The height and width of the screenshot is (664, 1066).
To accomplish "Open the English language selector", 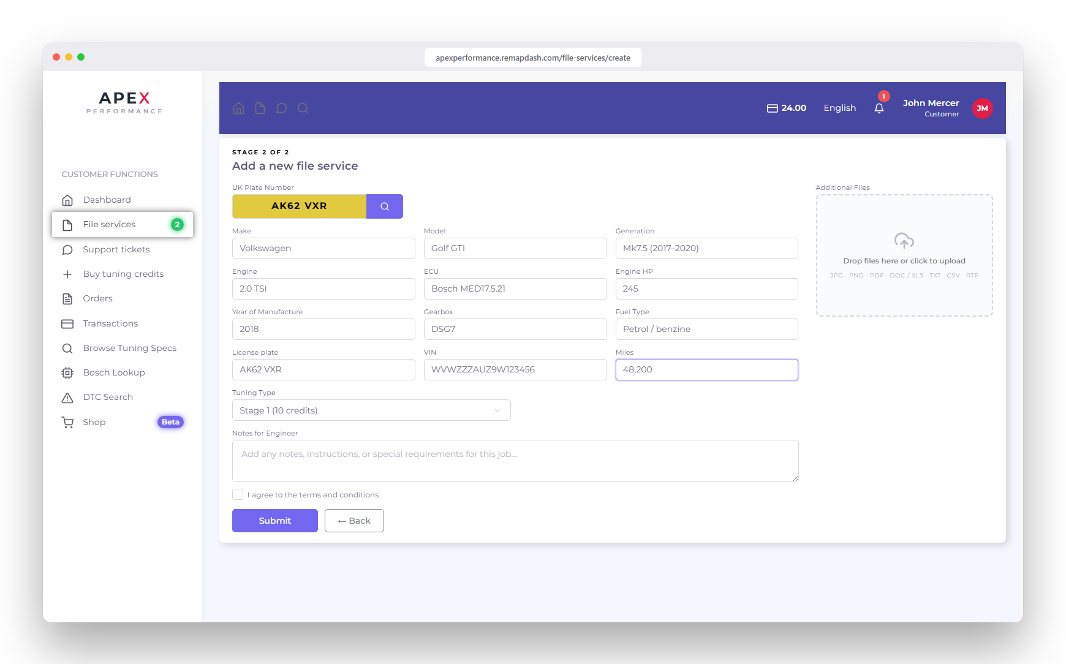I will tap(839, 108).
